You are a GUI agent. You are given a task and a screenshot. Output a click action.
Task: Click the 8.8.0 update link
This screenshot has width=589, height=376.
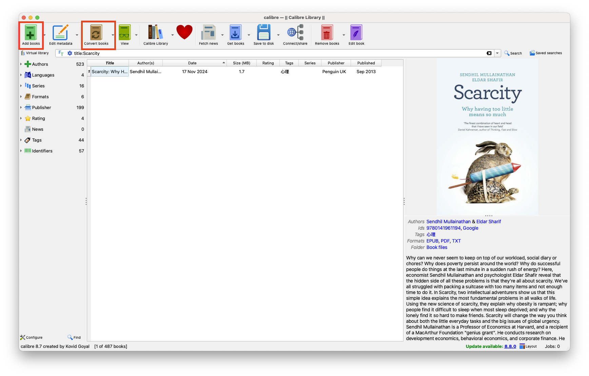(510, 346)
